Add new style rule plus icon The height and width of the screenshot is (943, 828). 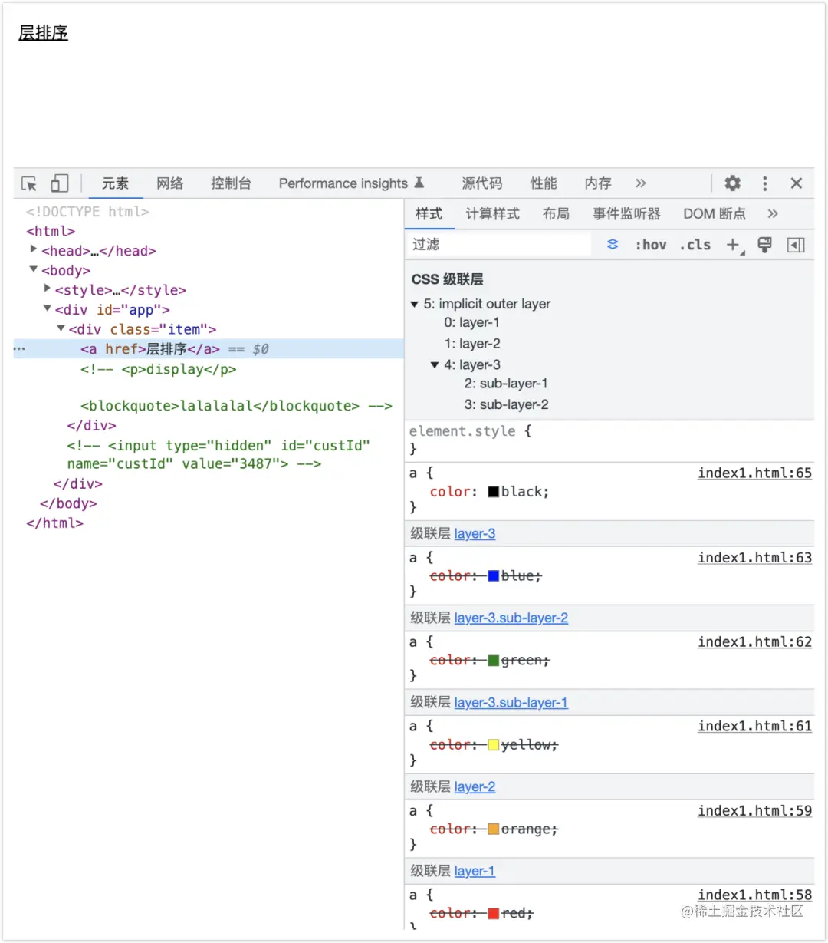click(734, 245)
